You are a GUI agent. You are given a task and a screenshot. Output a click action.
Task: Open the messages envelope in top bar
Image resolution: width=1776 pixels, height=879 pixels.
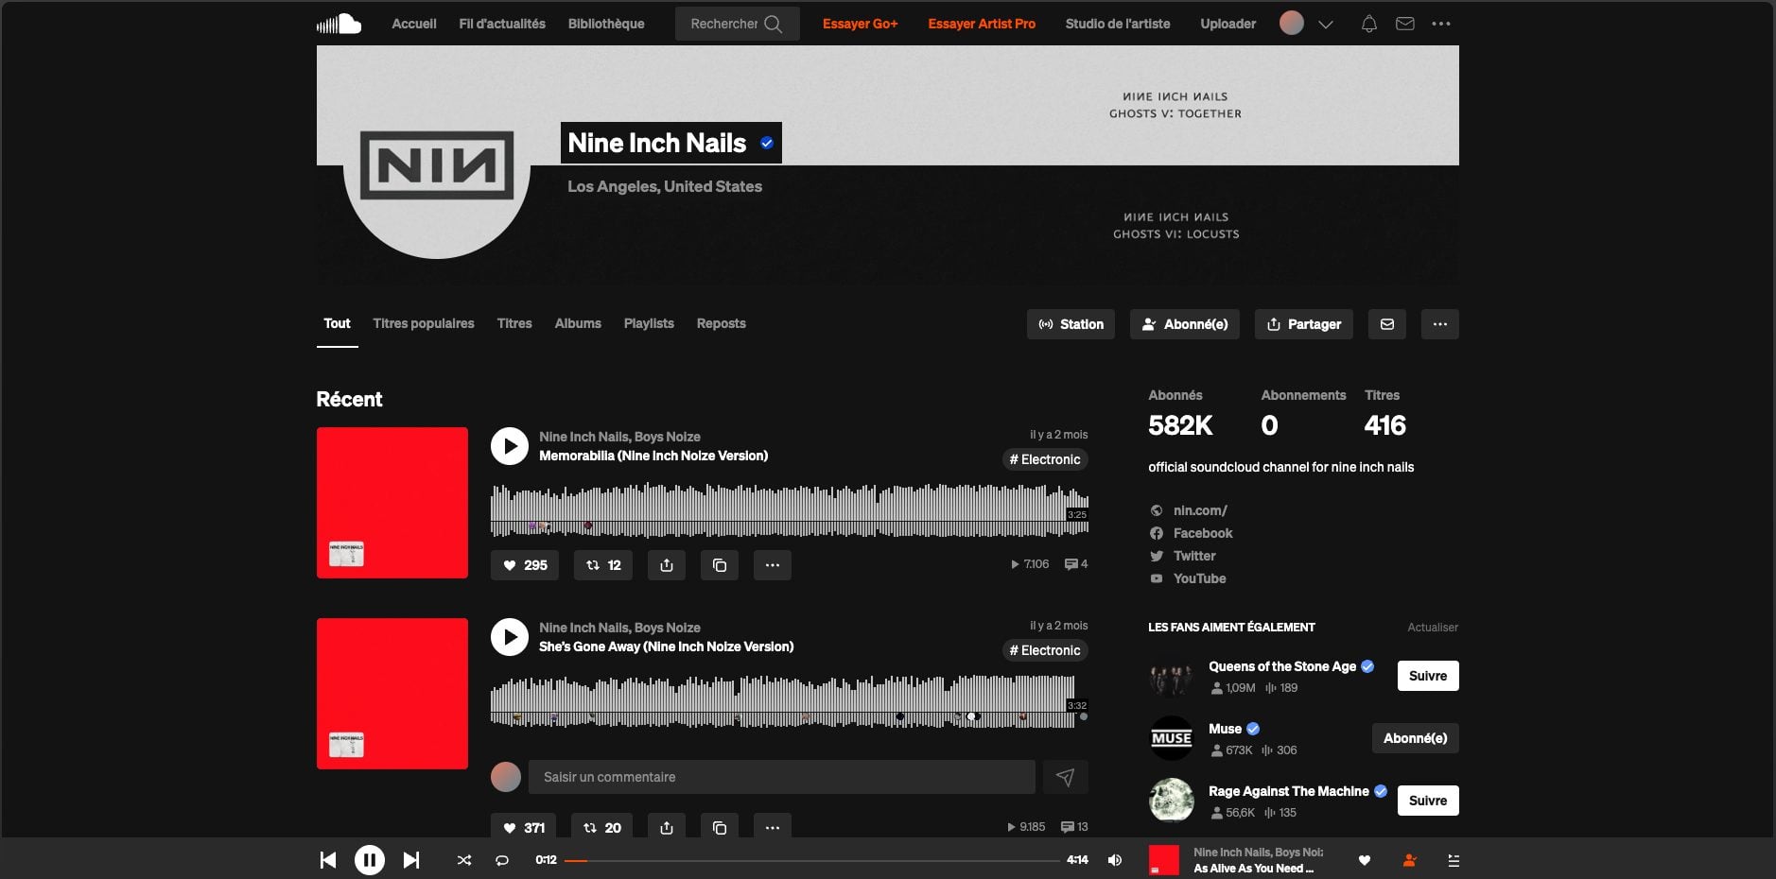click(1405, 24)
